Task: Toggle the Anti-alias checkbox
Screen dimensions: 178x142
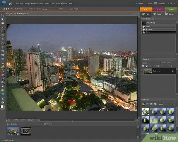Action: click(28, 9)
